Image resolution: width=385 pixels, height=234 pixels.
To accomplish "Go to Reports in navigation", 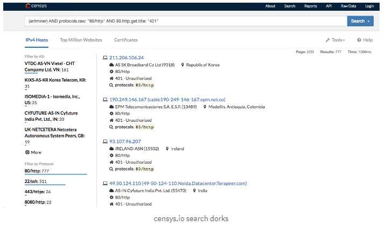I will coord(310,6).
